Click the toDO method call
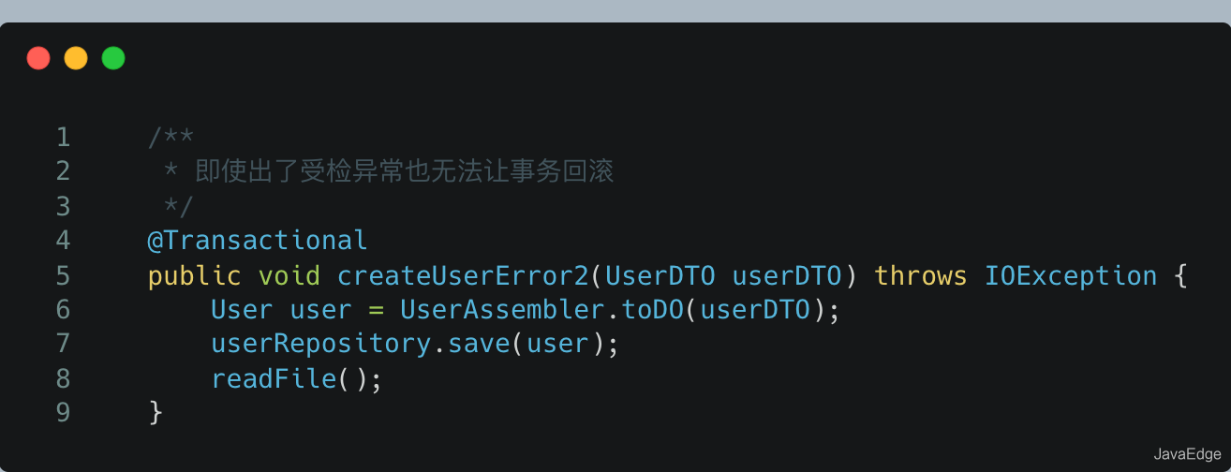The width and height of the screenshot is (1231, 472). pyautogui.click(x=653, y=310)
